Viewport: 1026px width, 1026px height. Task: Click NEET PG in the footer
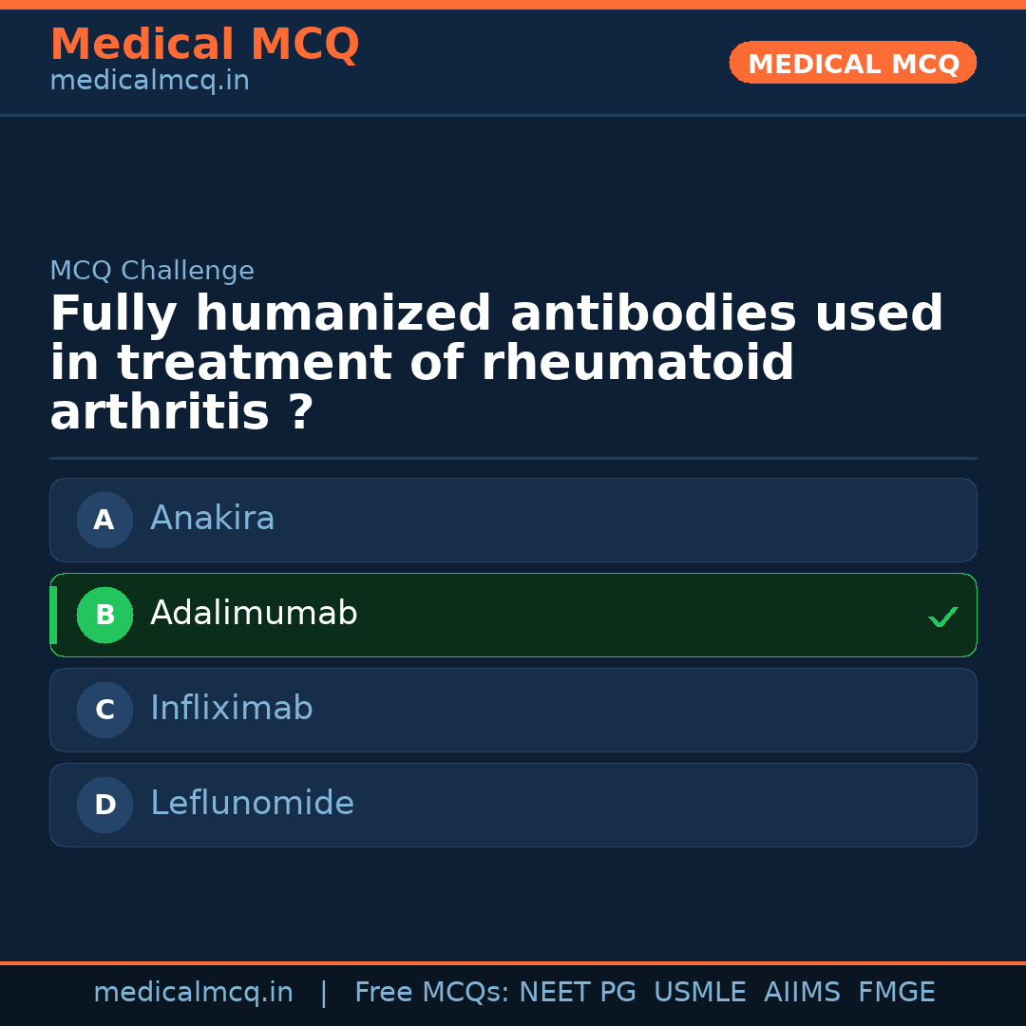(x=578, y=993)
